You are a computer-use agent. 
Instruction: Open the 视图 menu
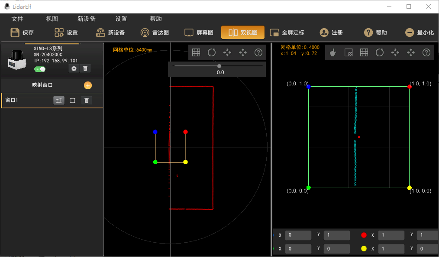(52, 19)
